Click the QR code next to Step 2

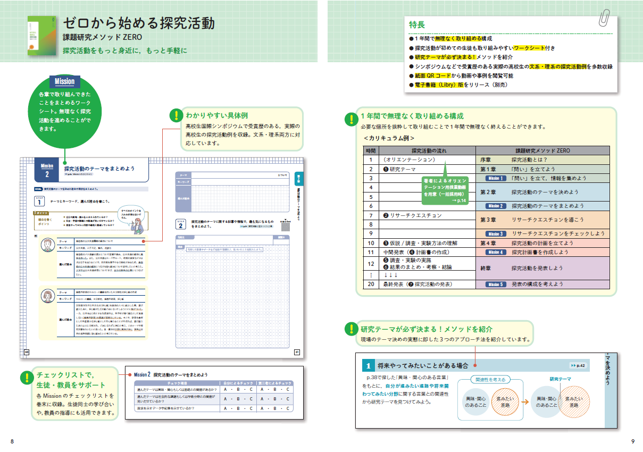coord(286,226)
